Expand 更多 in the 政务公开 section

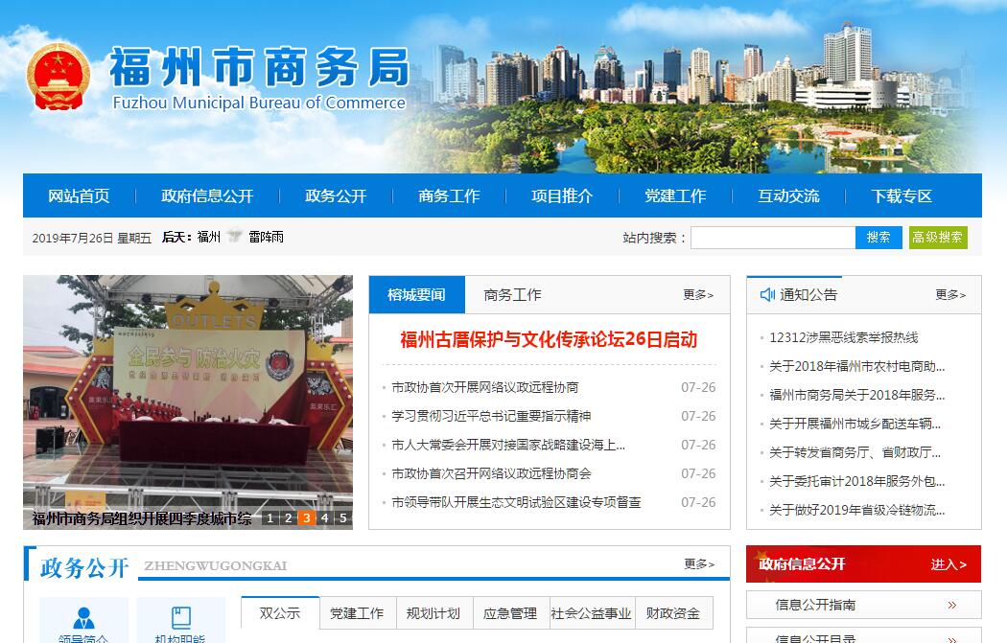699,564
